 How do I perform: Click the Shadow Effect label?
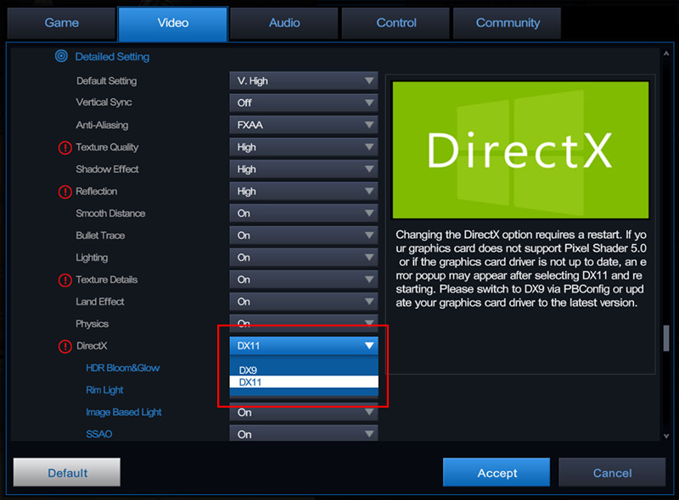tap(107, 169)
